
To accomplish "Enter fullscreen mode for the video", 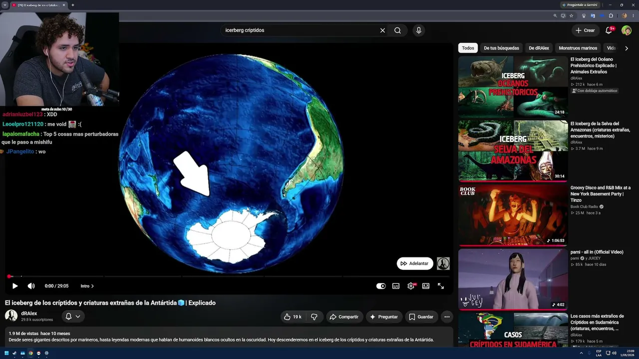I will coord(441,286).
